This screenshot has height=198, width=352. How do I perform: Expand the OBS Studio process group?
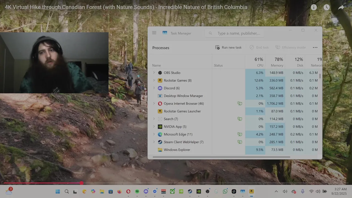(154, 73)
